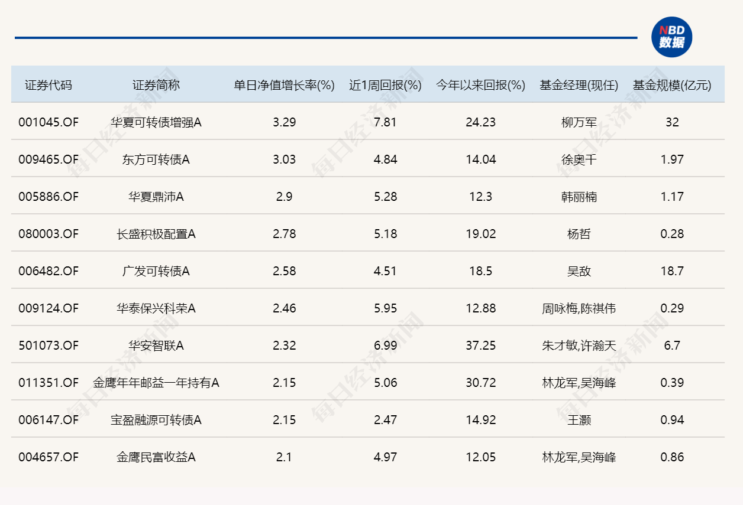743x505 pixels.
Task: Click fund name 华夏鼎沛A
Action: coord(156,197)
